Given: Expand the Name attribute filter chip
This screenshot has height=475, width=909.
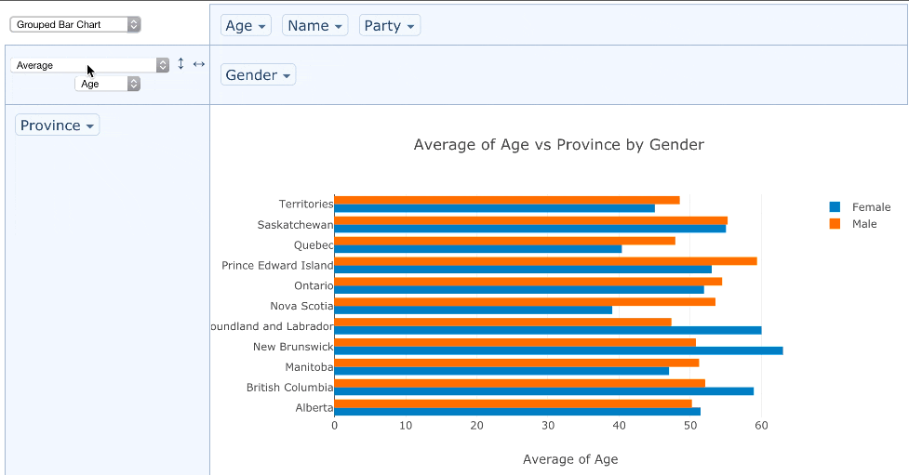Looking at the screenshot, I should point(314,26).
